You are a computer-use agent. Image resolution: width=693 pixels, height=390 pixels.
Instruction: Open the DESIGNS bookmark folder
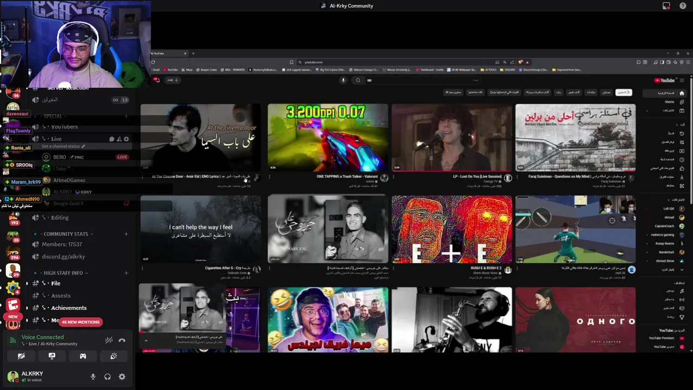coord(508,70)
